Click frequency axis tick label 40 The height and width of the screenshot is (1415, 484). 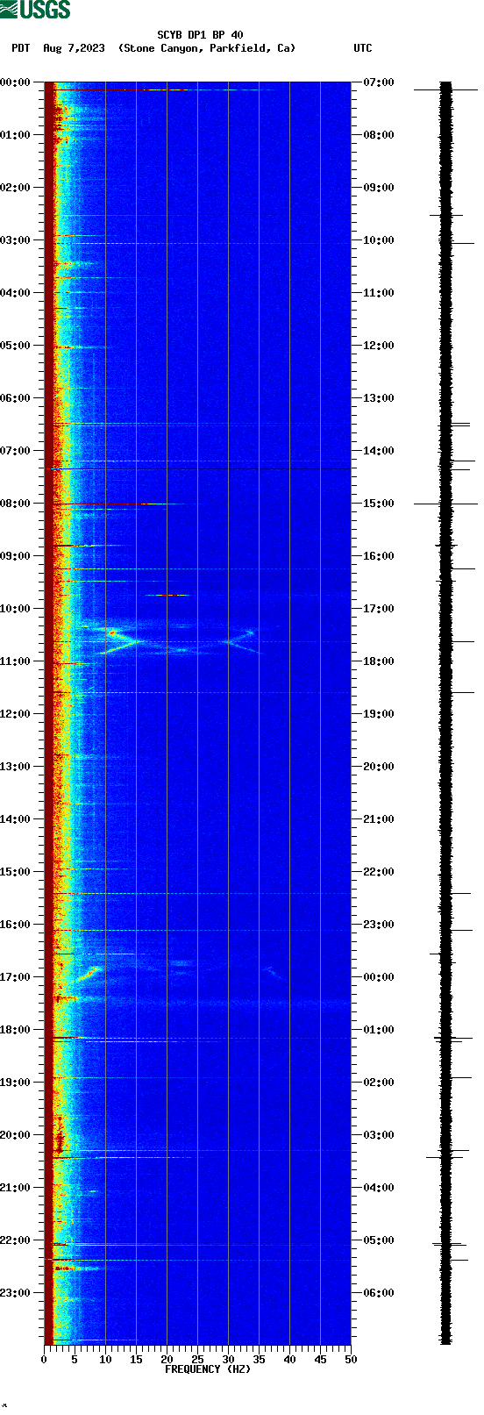point(289,1360)
